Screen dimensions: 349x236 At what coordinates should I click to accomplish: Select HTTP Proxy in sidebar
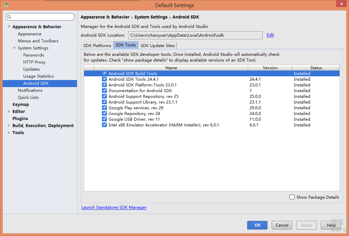point(34,62)
